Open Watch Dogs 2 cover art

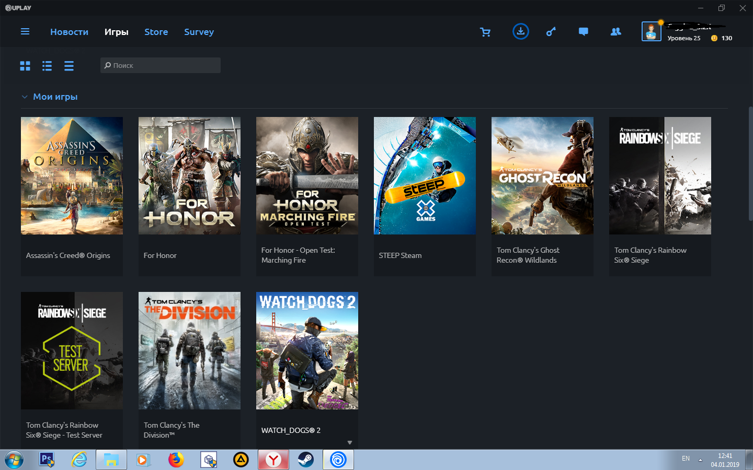coord(307,350)
